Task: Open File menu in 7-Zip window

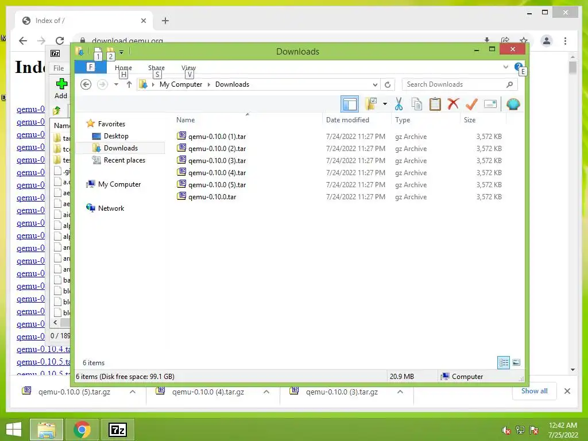Action: pos(59,68)
